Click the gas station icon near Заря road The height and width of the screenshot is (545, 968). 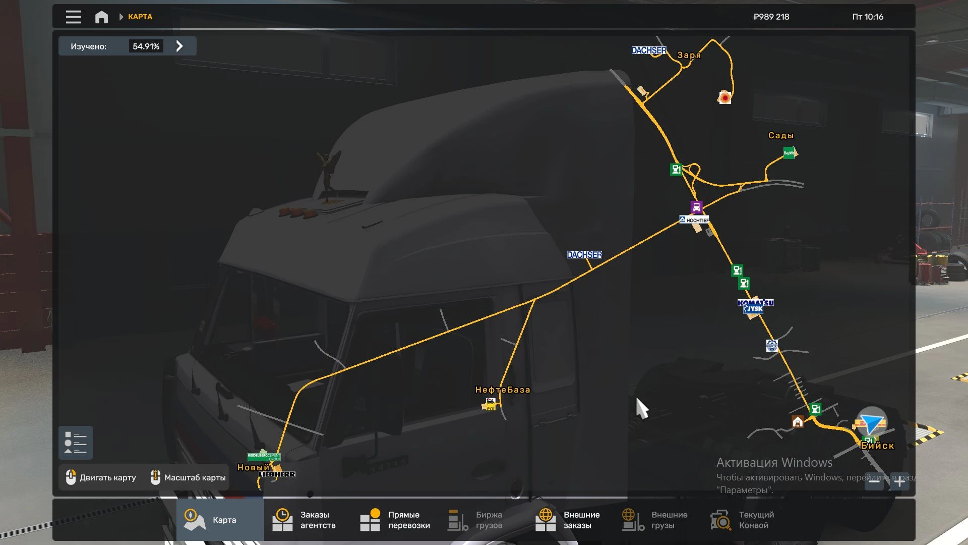click(x=676, y=170)
